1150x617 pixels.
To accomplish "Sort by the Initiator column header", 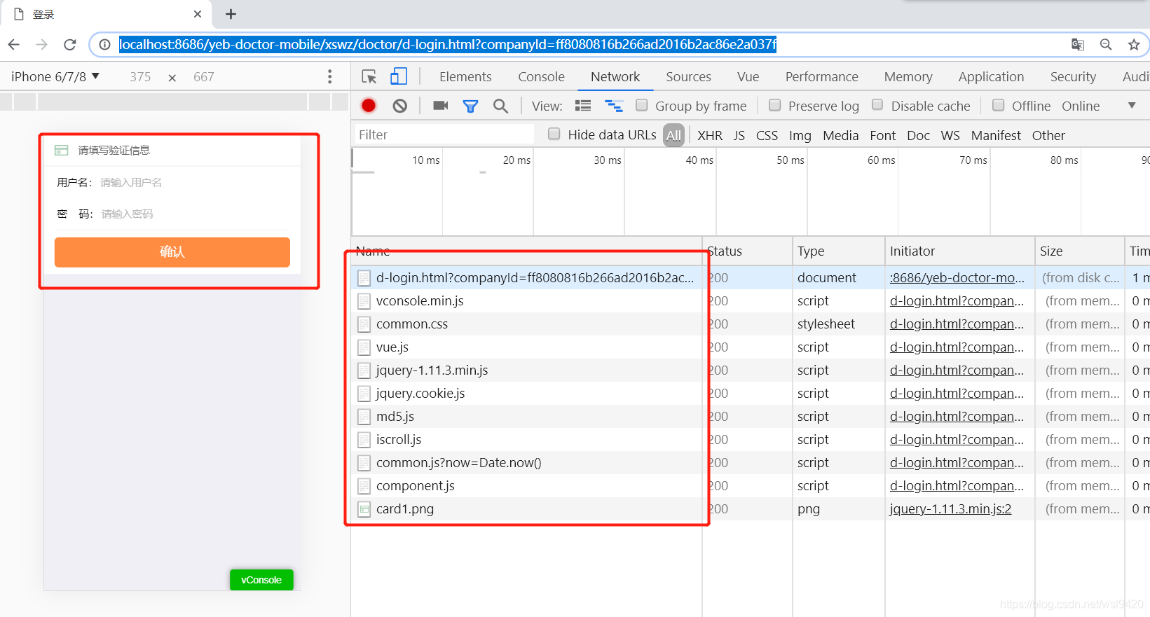I will [x=959, y=251].
